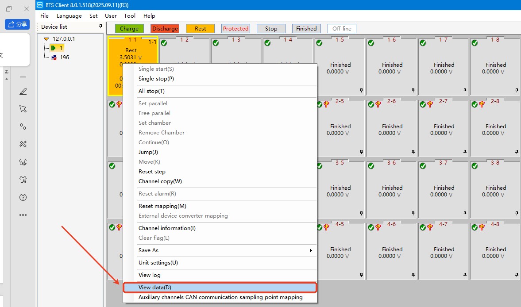Open the three-dots more options icon

point(23,215)
